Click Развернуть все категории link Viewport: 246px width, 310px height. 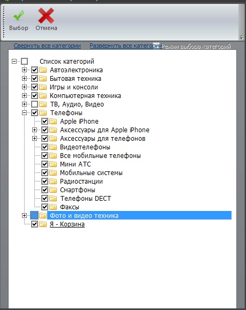(124, 46)
